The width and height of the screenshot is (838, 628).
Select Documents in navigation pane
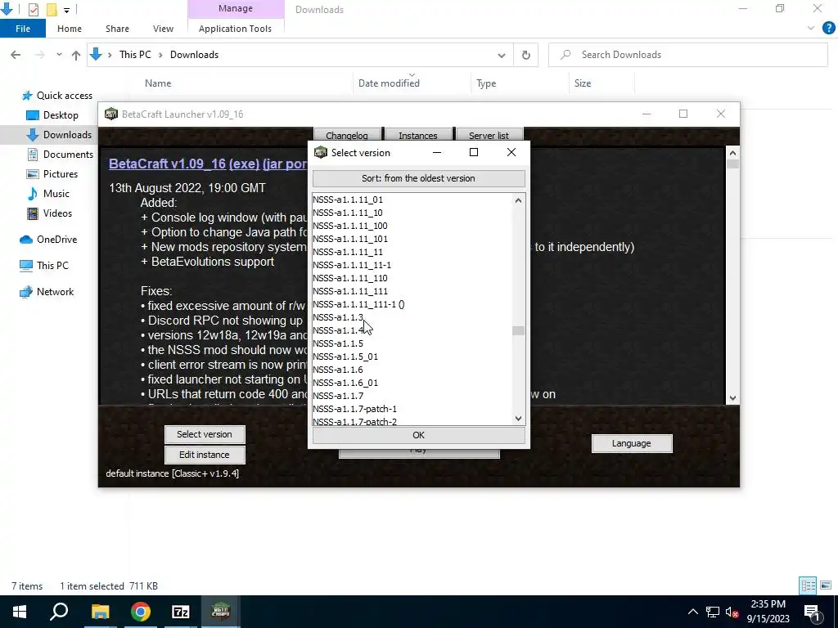click(68, 155)
